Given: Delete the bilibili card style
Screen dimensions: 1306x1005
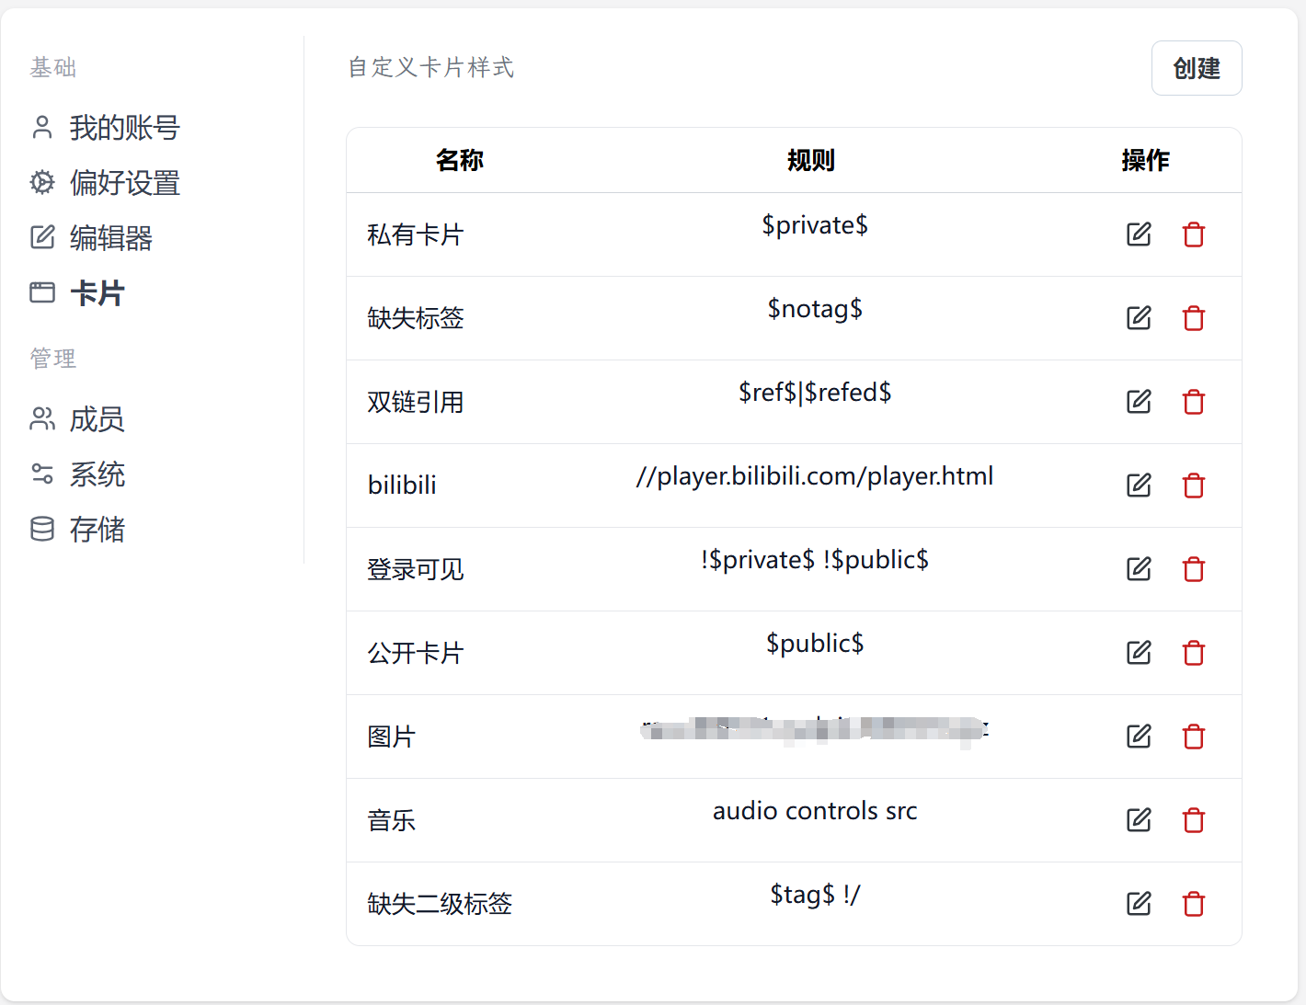Looking at the screenshot, I should [x=1194, y=485].
